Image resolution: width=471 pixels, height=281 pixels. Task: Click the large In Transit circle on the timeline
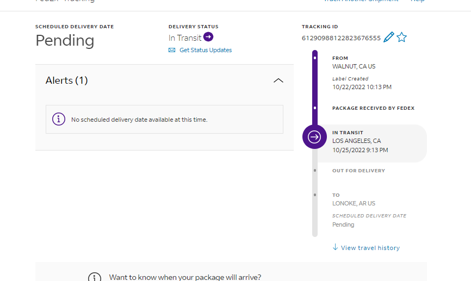(314, 137)
